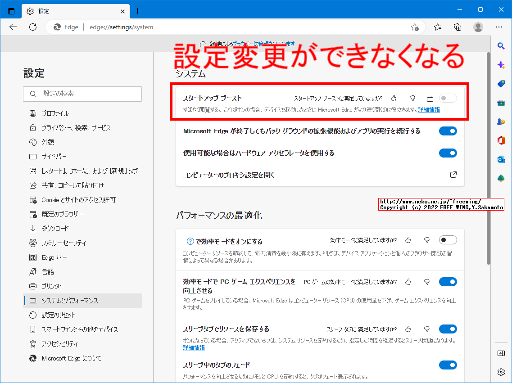Launch Games from the Edge sidebar
The width and height of the screenshot is (512, 383).
coord(501,121)
